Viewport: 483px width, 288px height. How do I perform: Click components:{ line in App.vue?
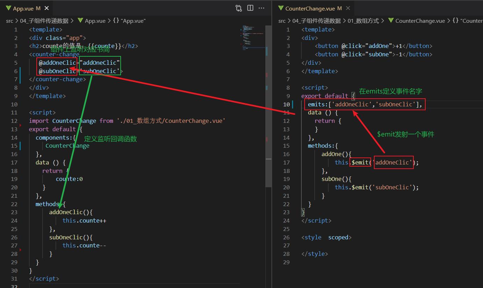click(56, 138)
